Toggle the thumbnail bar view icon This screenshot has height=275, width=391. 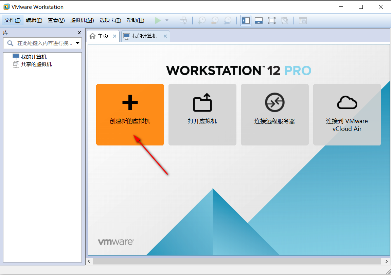pyautogui.click(x=259, y=20)
